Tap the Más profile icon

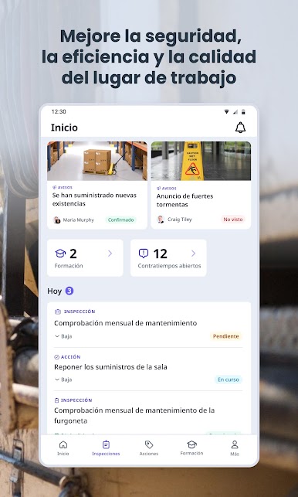(x=235, y=444)
